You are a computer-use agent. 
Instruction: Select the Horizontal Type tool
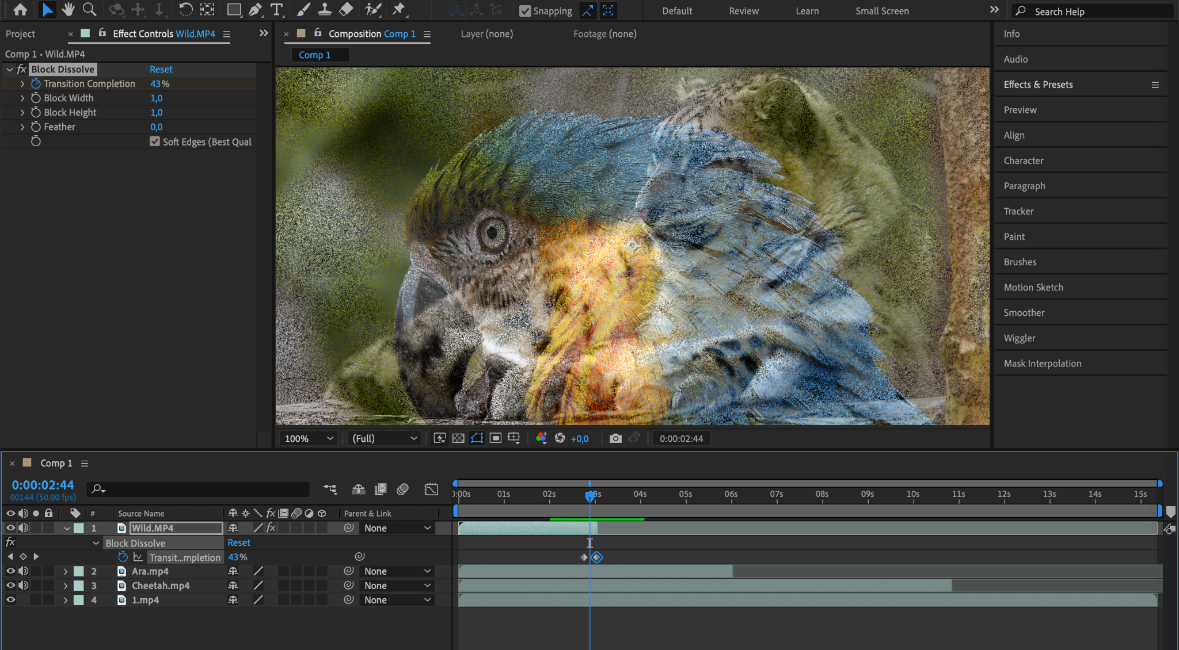pyautogui.click(x=277, y=9)
